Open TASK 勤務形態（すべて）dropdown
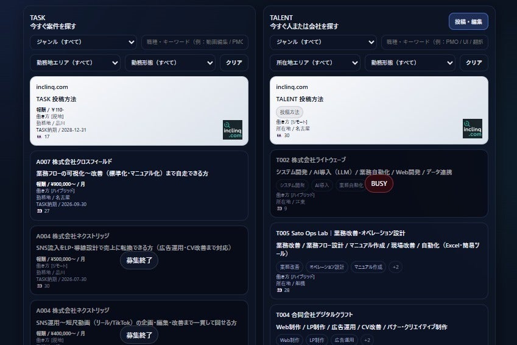Image resolution: width=517 pixels, height=345 pixels. point(170,63)
